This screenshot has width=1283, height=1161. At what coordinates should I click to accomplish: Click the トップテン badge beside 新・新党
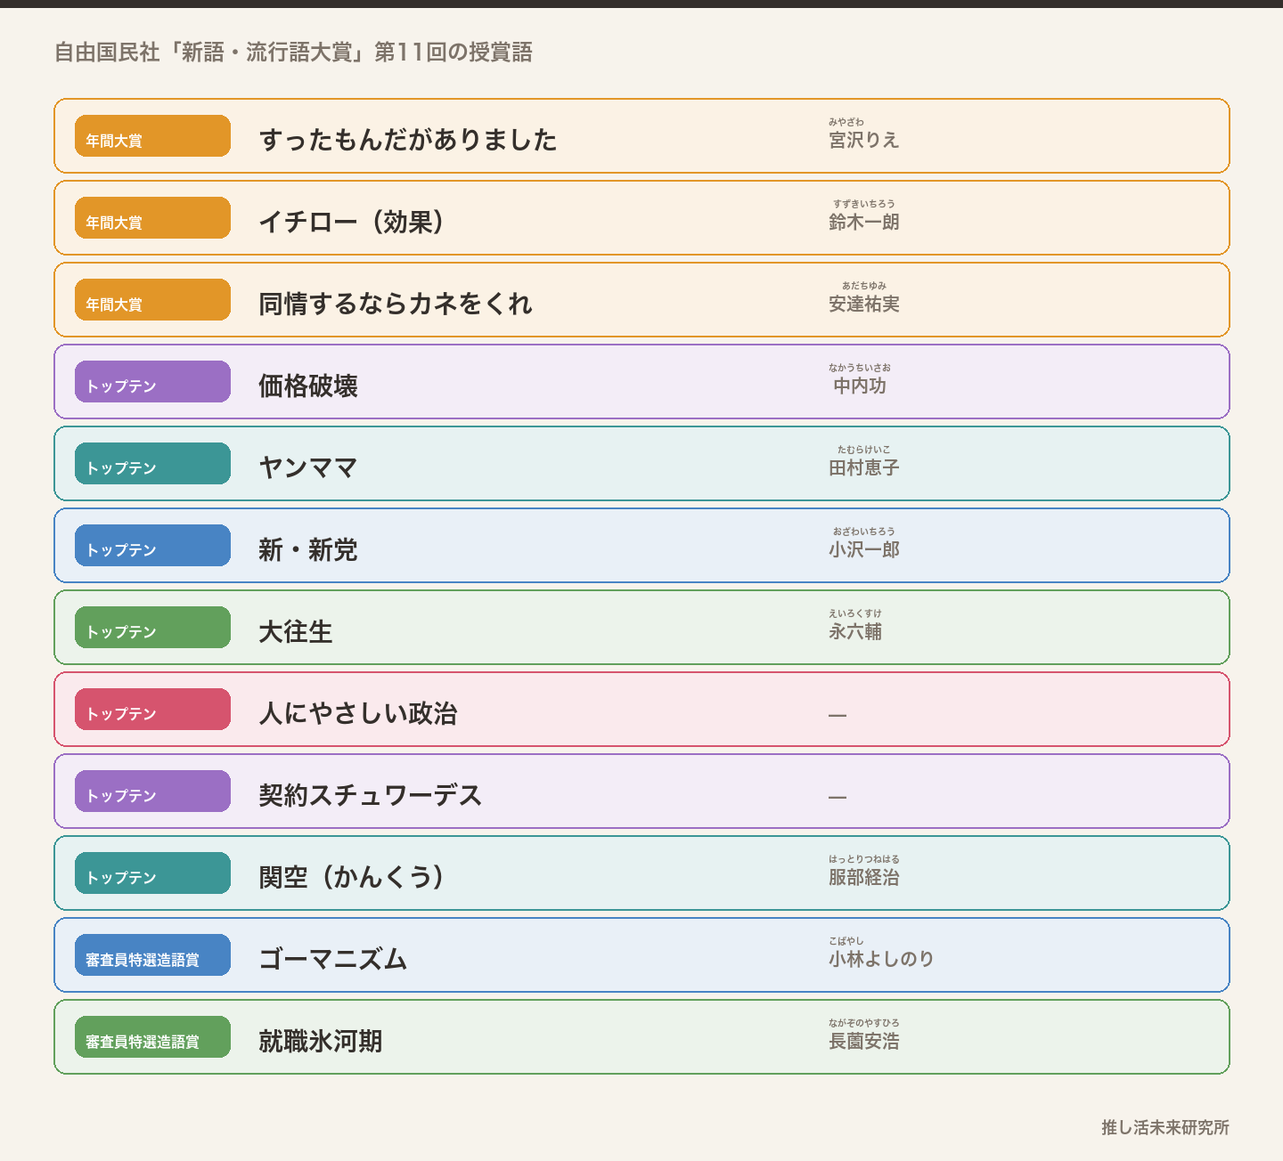(152, 546)
